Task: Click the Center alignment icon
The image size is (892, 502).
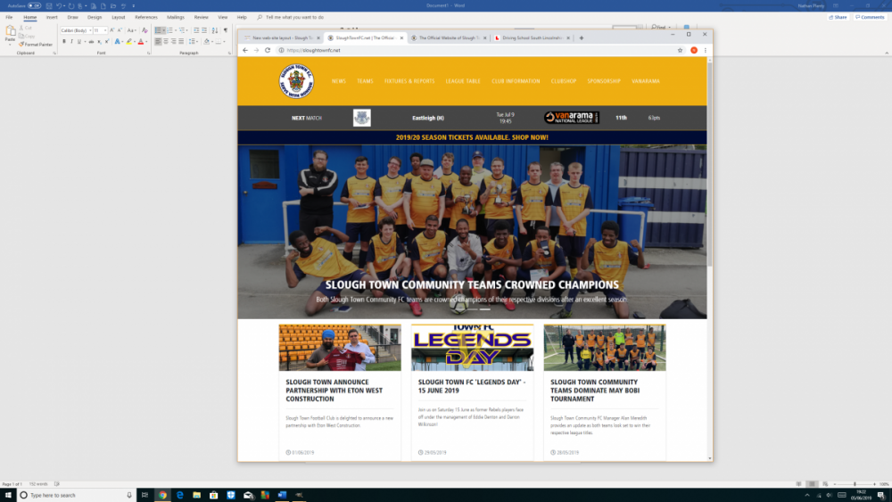Action: [166, 42]
